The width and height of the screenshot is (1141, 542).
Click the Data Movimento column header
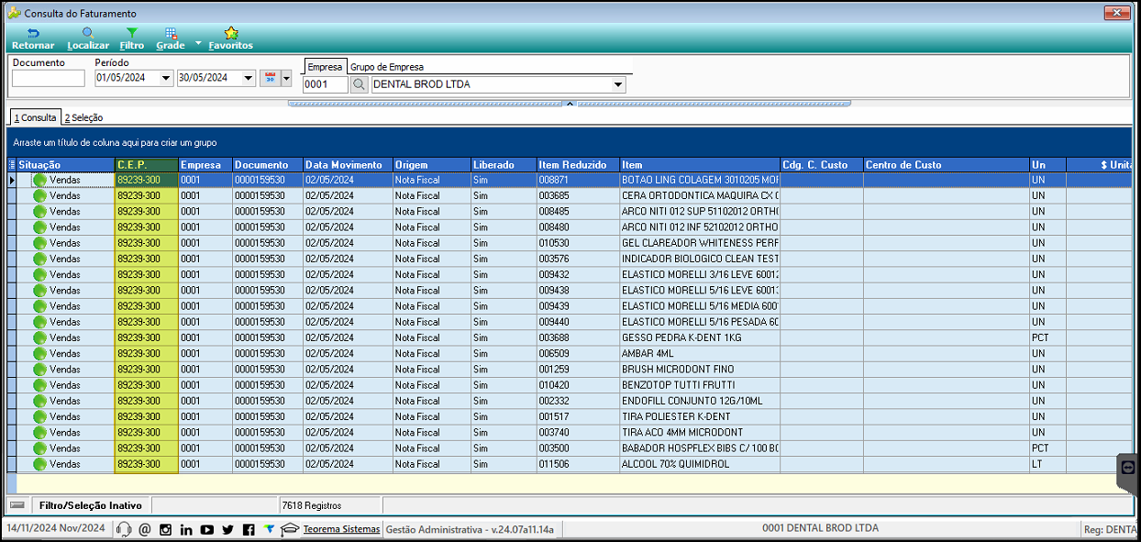pos(348,164)
